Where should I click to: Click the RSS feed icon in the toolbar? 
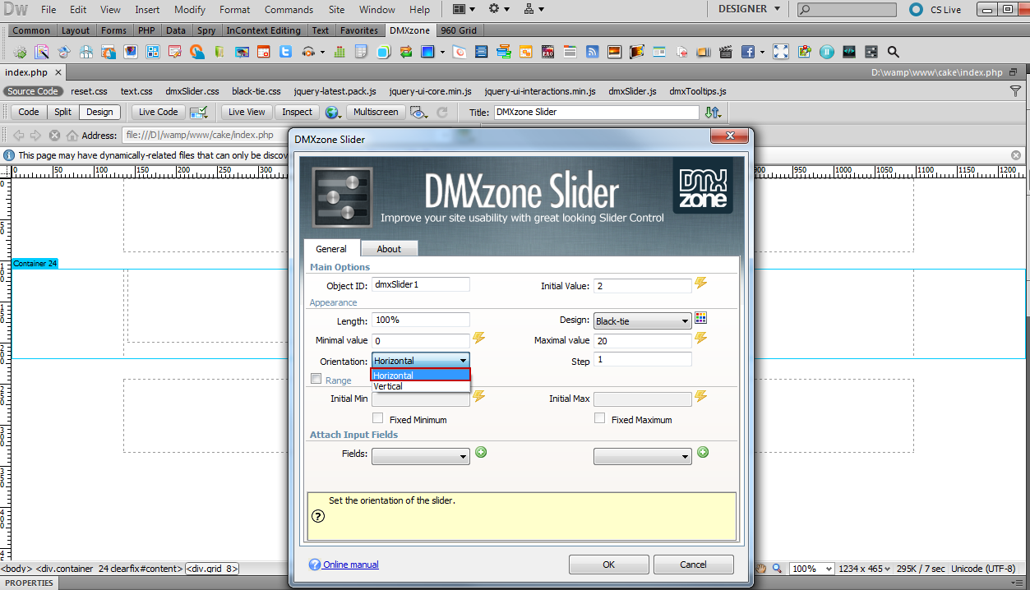[593, 51]
